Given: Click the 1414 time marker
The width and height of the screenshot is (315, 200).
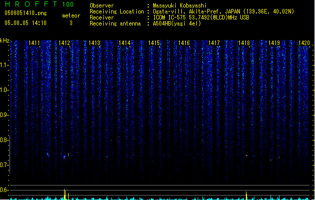Looking at the screenshot, I should pos(124,43).
